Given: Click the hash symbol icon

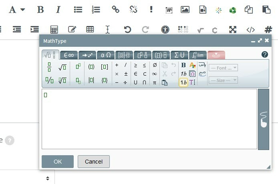Looking at the screenshot, I should (268, 29).
